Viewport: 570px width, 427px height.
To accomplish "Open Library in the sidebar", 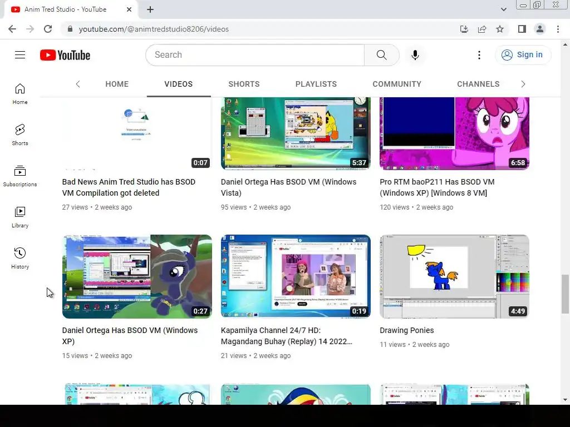I will tap(20, 217).
